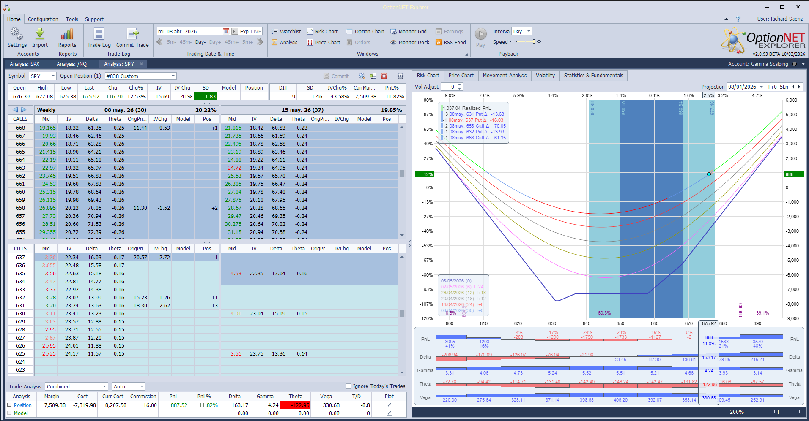Viewport: 809px width, 421px height.
Task: Open the Trade Analysis Combined dropdown
Action: point(104,386)
